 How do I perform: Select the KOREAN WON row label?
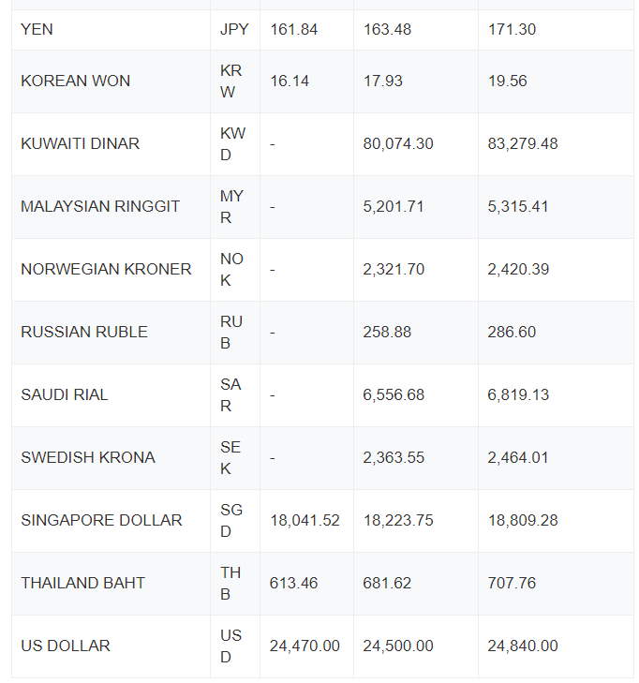(75, 81)
